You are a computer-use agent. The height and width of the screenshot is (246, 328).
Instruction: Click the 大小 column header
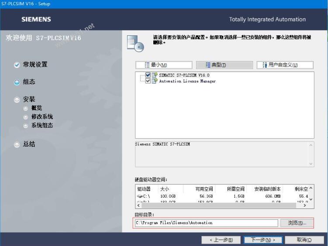[x=164, y=189]
